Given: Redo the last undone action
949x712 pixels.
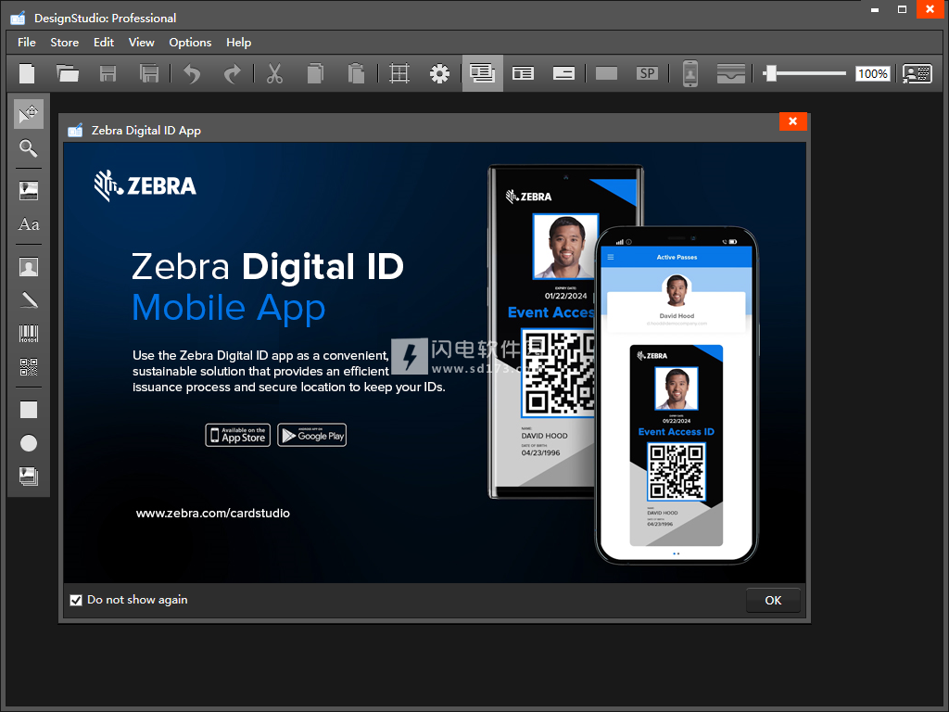Looking at the screenshot, I should [233, 74].
